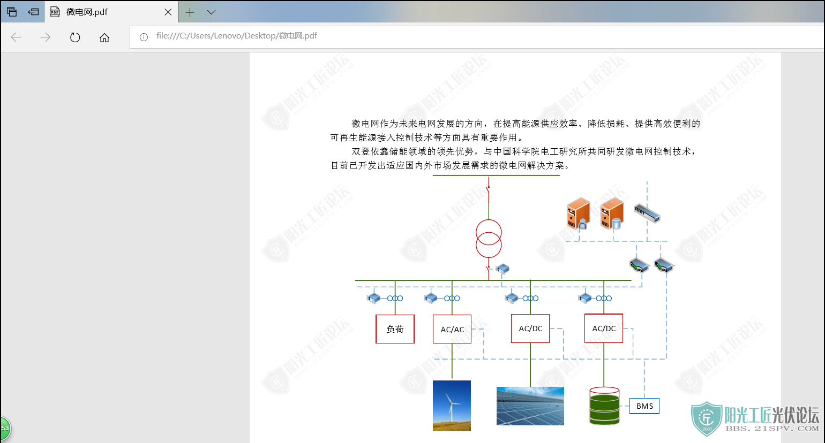Click the orange server with user icon
The image size is (825, 443).
pos(579,213)
